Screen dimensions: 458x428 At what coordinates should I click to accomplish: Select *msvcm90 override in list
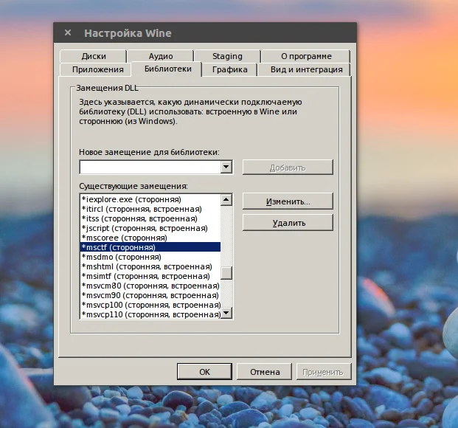pos(150,295)
